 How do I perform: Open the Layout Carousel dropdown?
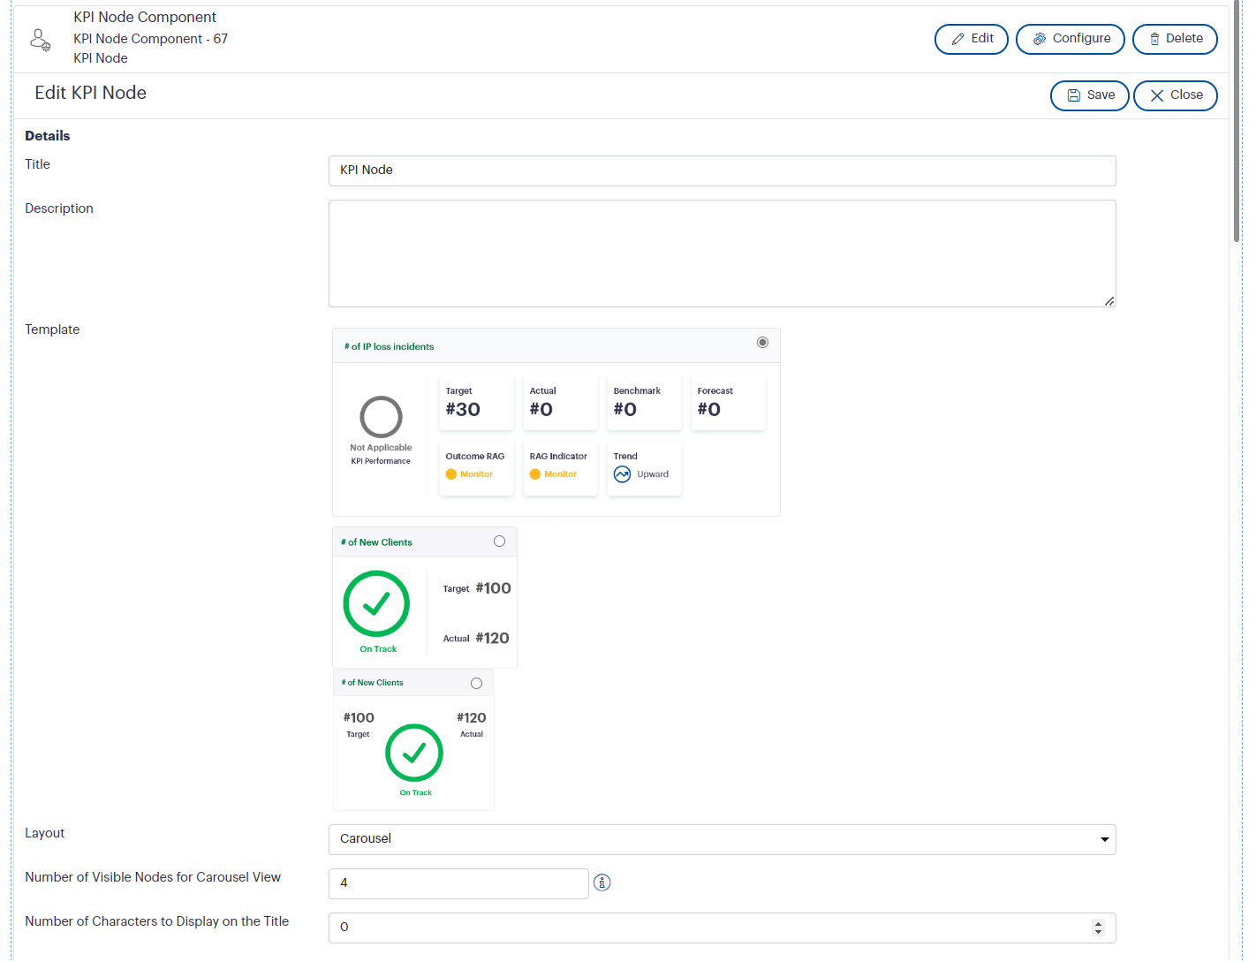click(722, 839)
